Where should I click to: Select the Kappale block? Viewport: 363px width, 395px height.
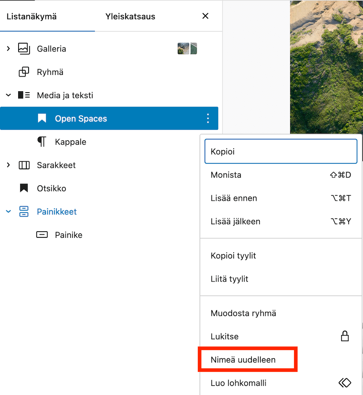click(109, 142)
